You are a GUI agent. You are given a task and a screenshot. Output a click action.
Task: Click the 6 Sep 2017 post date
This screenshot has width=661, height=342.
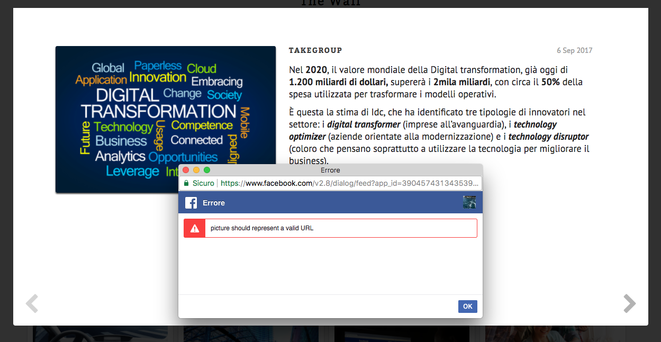coord(574,51)
